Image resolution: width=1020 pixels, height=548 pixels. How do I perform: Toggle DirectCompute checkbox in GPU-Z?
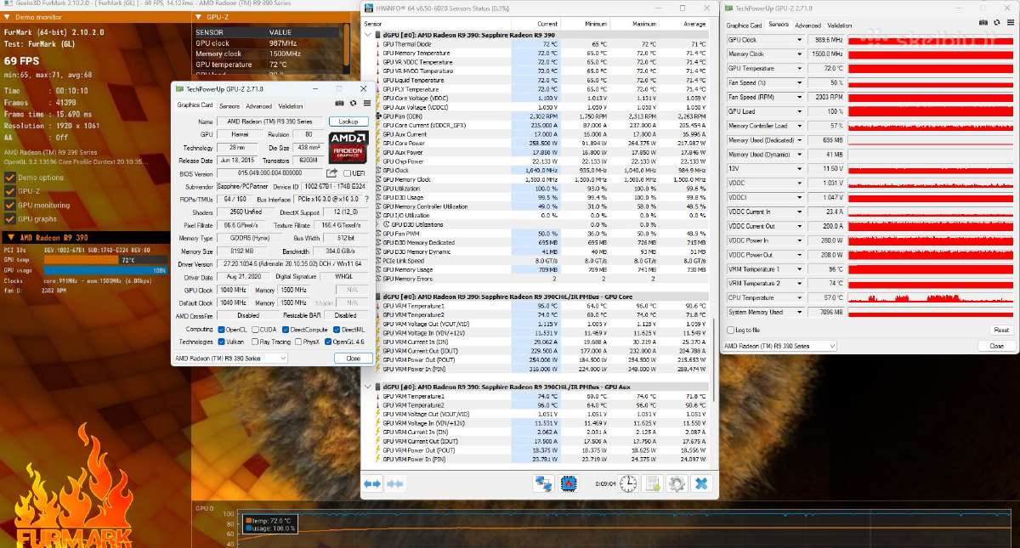[286, 329]
